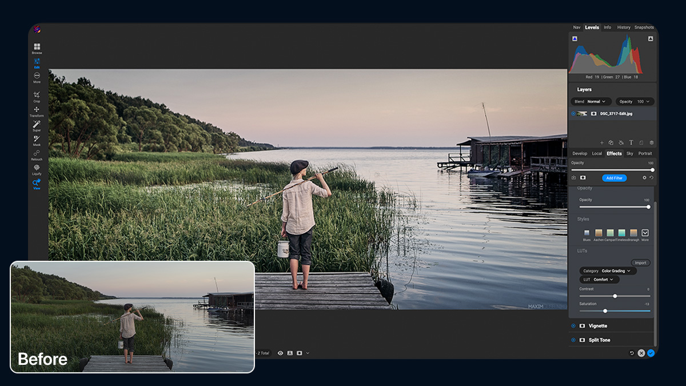The height and width of the screenshot is (386, 686).
Task: Click the LUT Import button
Action: point(640,263)
